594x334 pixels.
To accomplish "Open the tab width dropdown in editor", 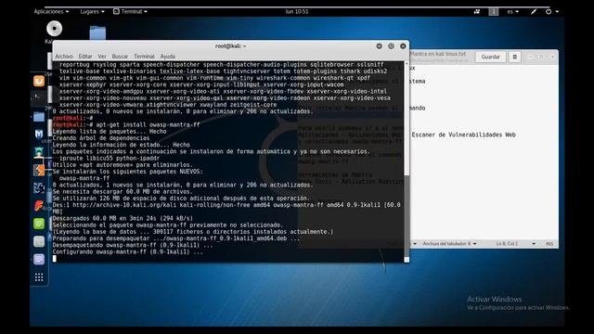I will click(x=449, y=243).
